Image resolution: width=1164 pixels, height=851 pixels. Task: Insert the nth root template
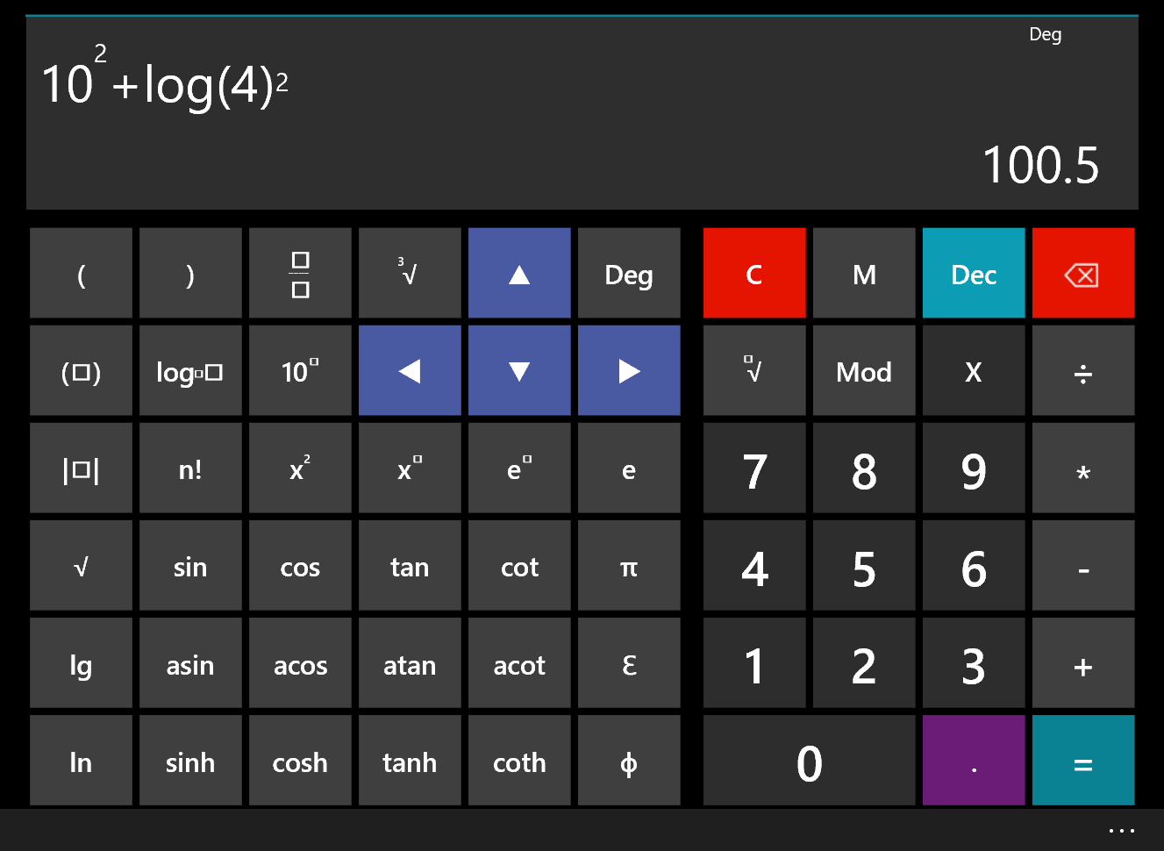click(x=753, y=371)
